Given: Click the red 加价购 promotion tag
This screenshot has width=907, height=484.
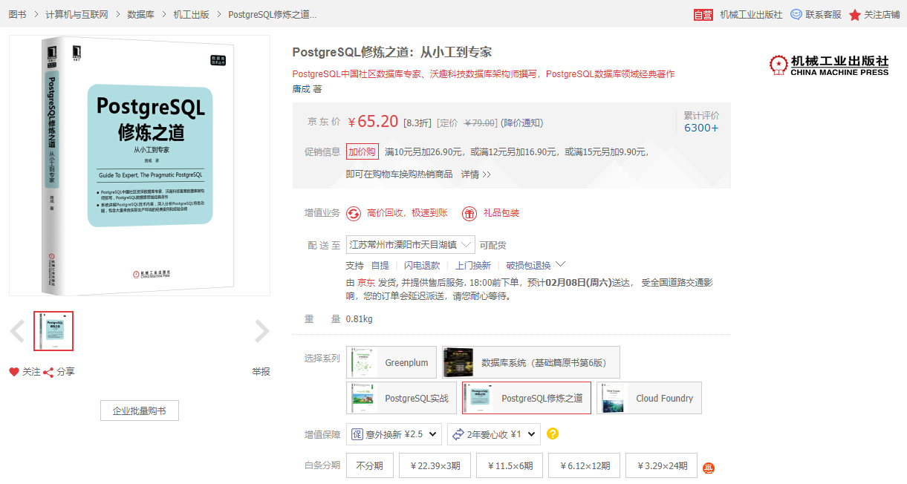Looking at the screenshot, I should pyautogui.click(x=363, y=151).
